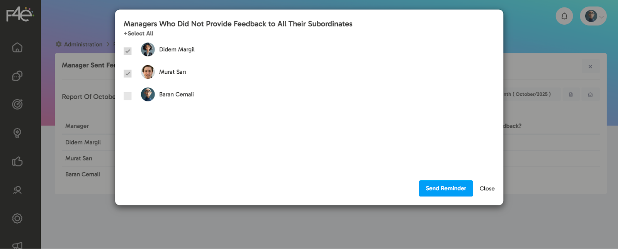Viewport: 618px width, 249px height.
Task: Open the notifications bell icon
Action: click(x=564, y=16)
